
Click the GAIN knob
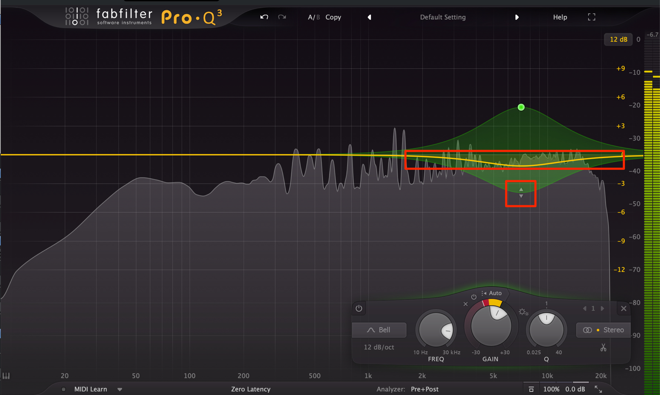pos(491,326)
